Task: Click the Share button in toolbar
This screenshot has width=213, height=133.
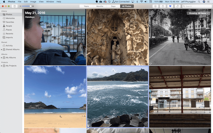Action: coord(163,6)
